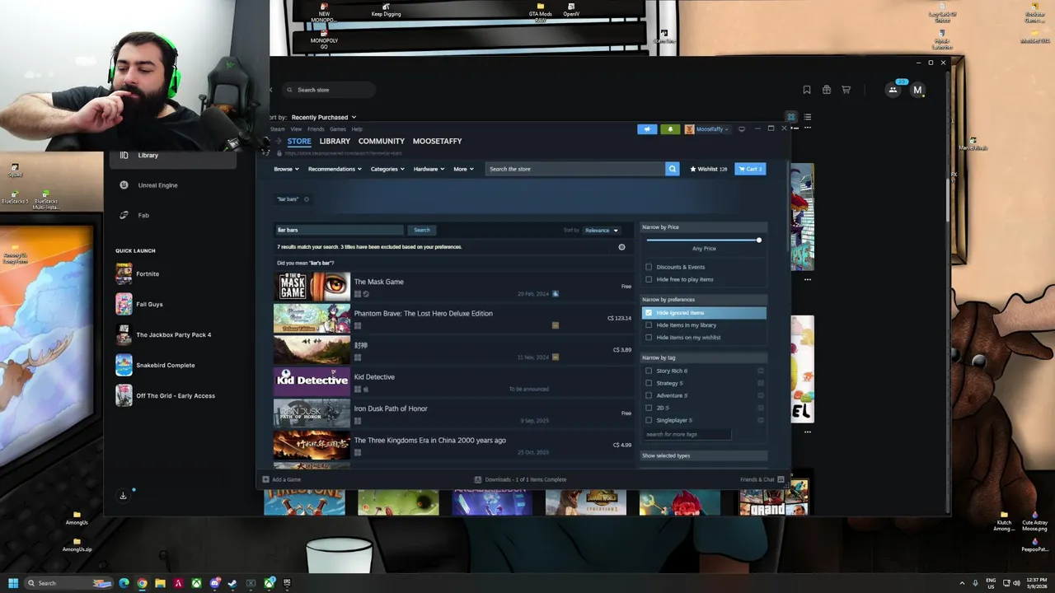
Task: Expand Show selected types section
Action: coord(704,455)
